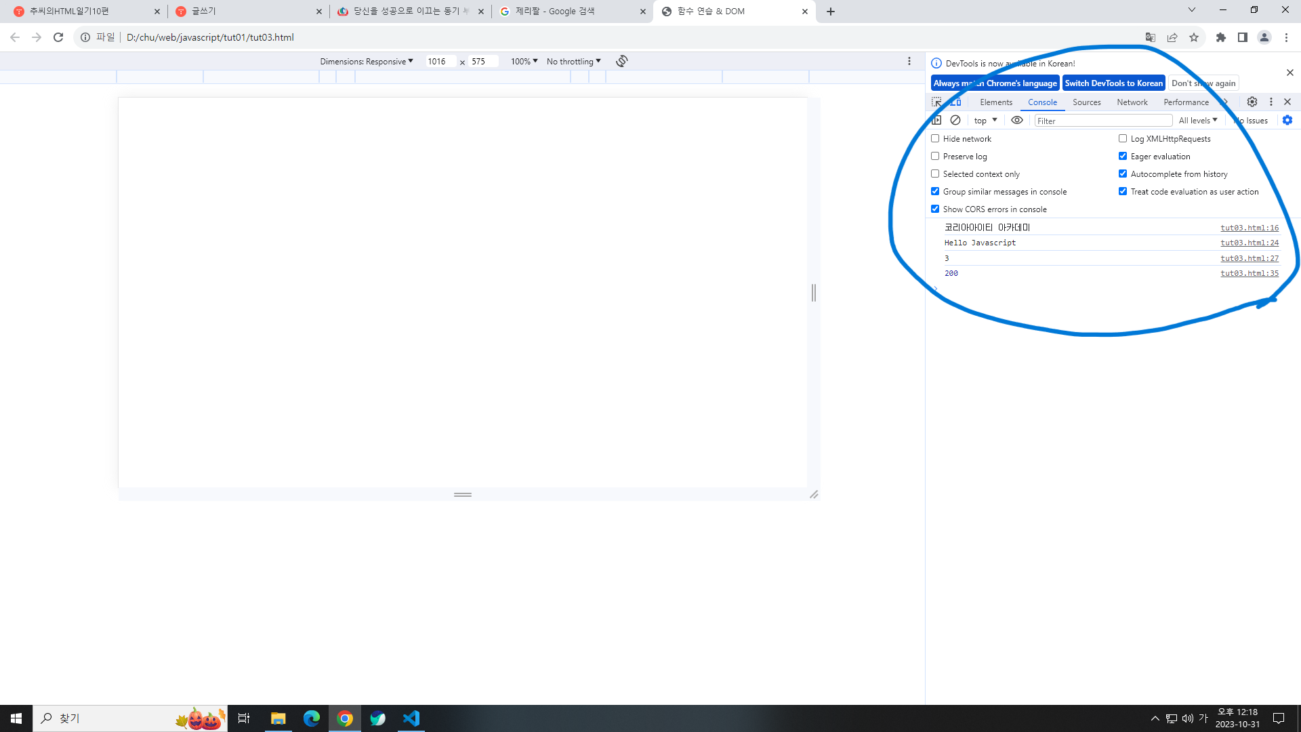Expand the Dimensions Responsive dropdown
The height and width of the screenshot is (732, 1301).
pos(366,61)
